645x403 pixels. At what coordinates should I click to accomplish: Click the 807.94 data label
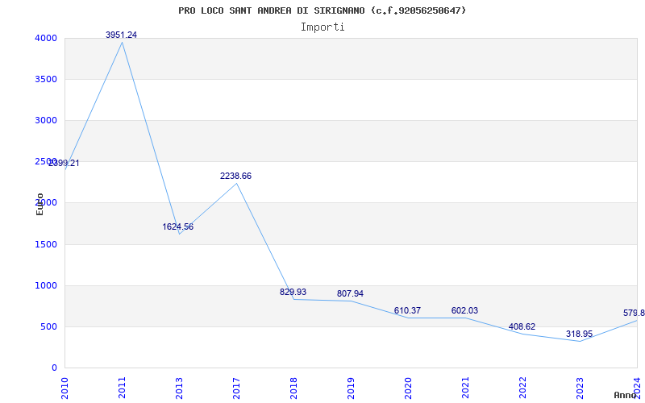350,293
